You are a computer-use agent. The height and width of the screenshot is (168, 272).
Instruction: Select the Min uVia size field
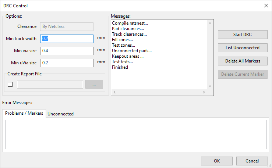point(67,63)
